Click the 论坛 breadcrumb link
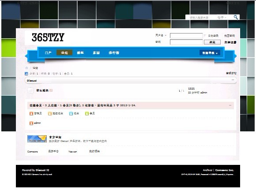 (x=35, y=68)
